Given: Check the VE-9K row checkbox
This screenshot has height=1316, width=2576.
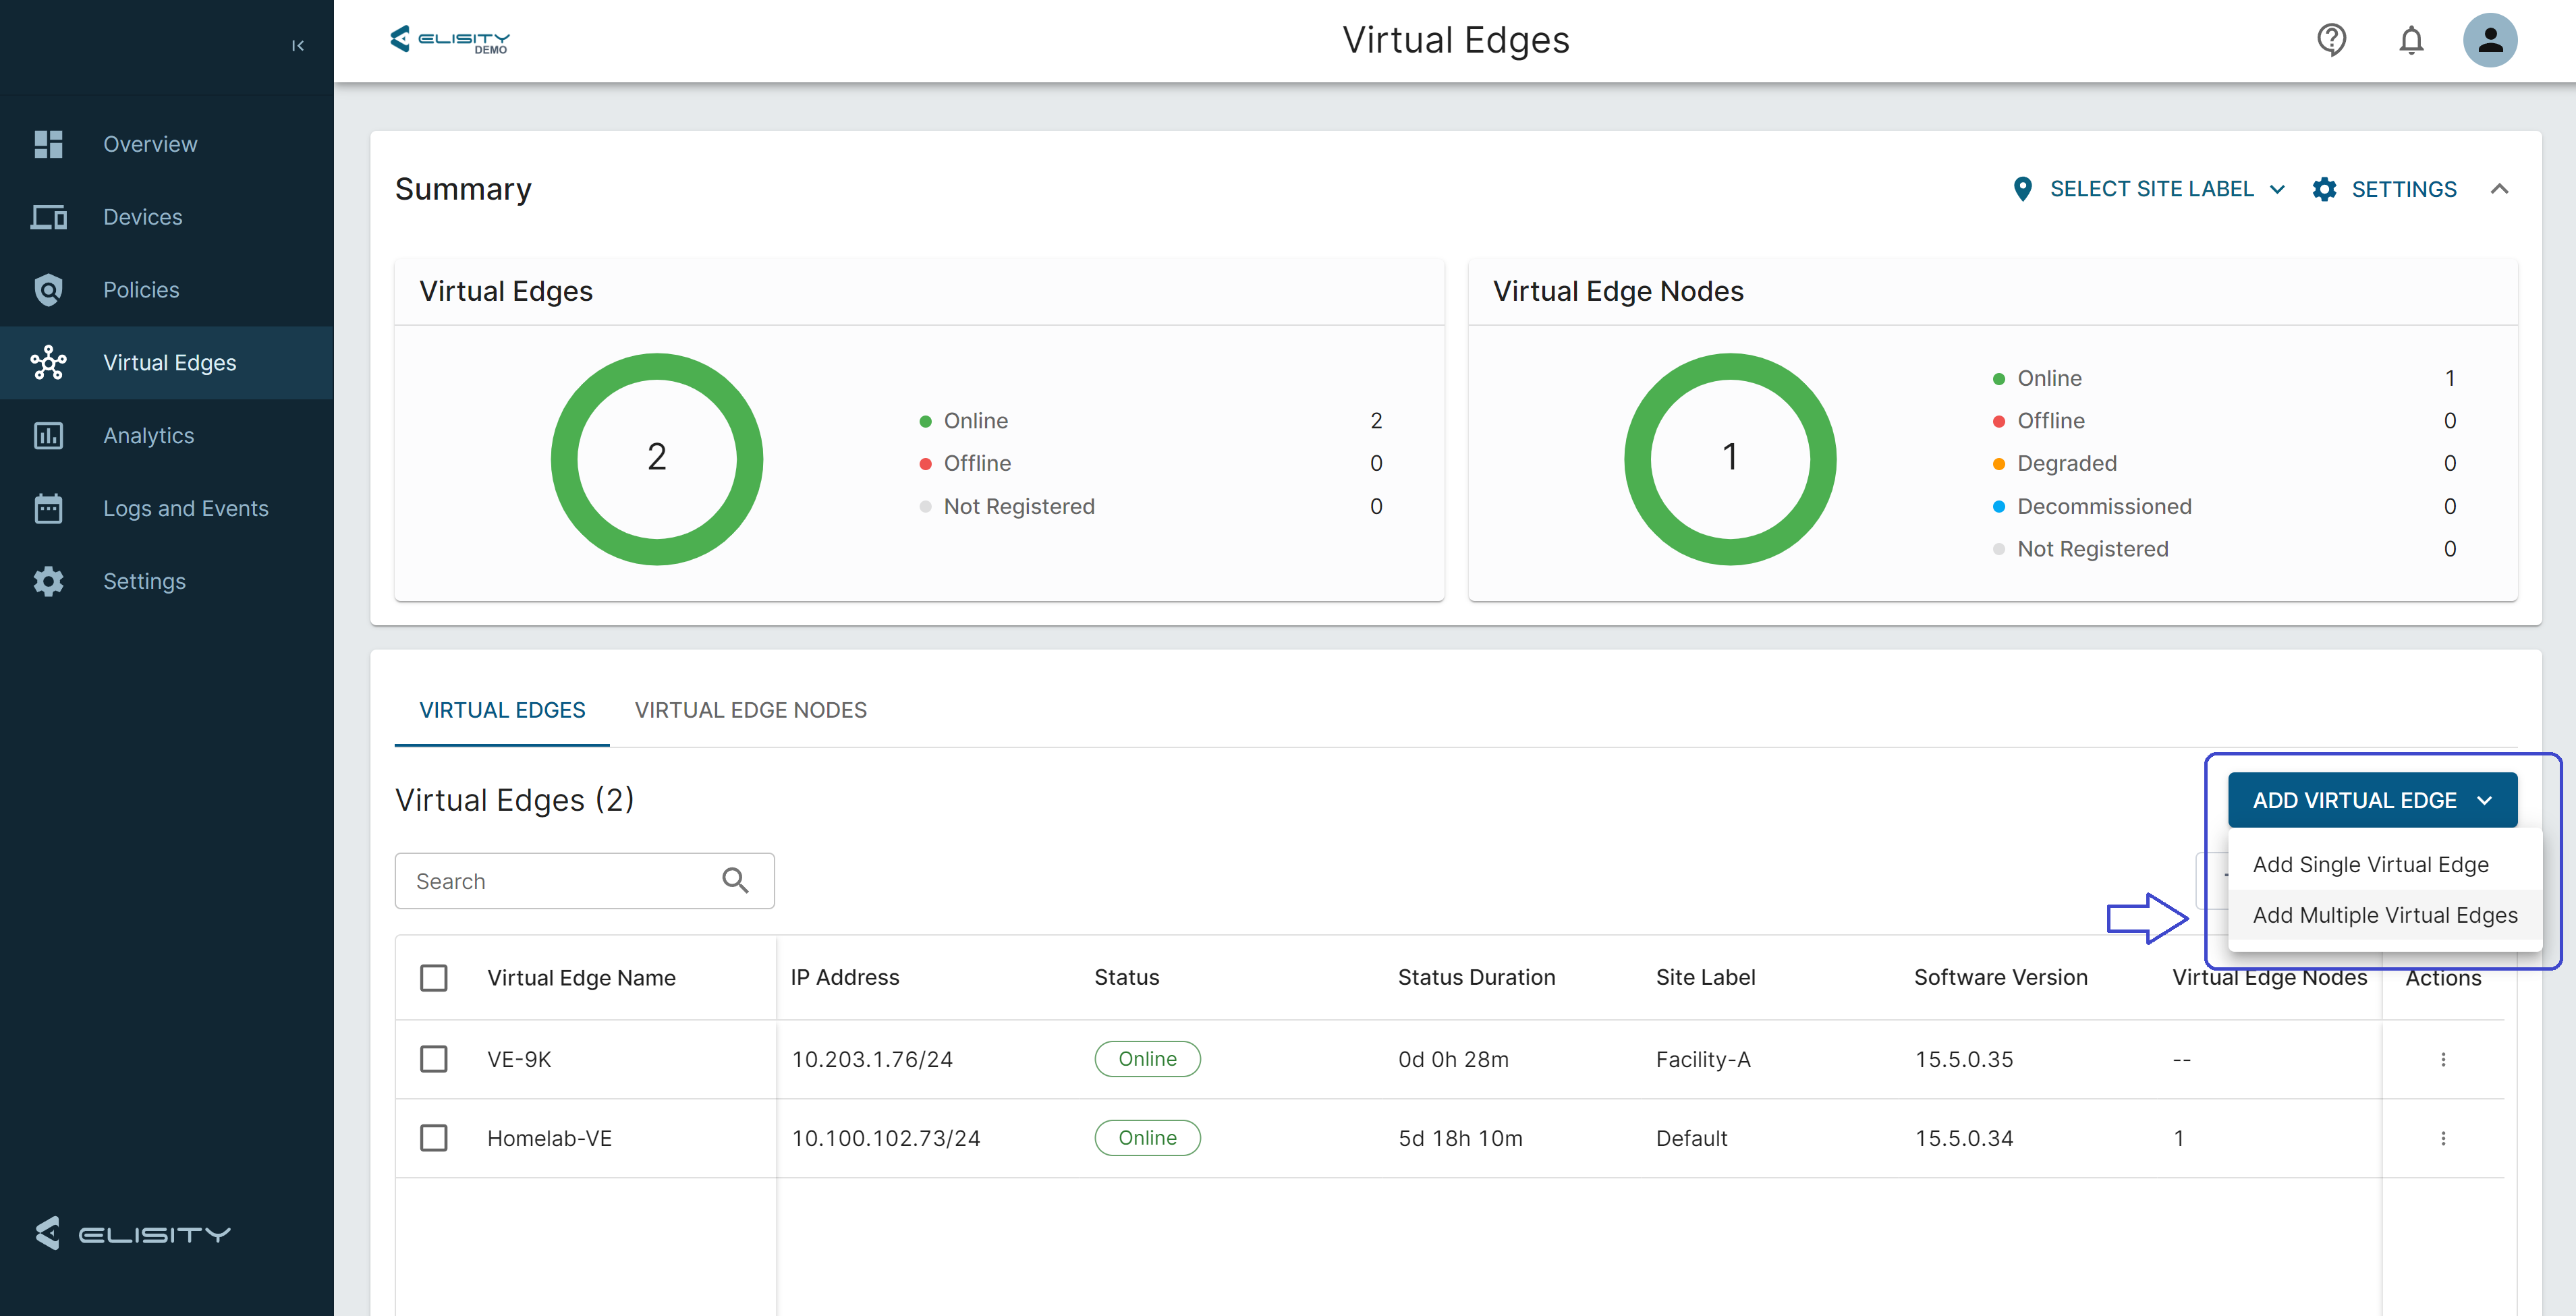Looking at the screenshot, I should tap(433, 1059).
